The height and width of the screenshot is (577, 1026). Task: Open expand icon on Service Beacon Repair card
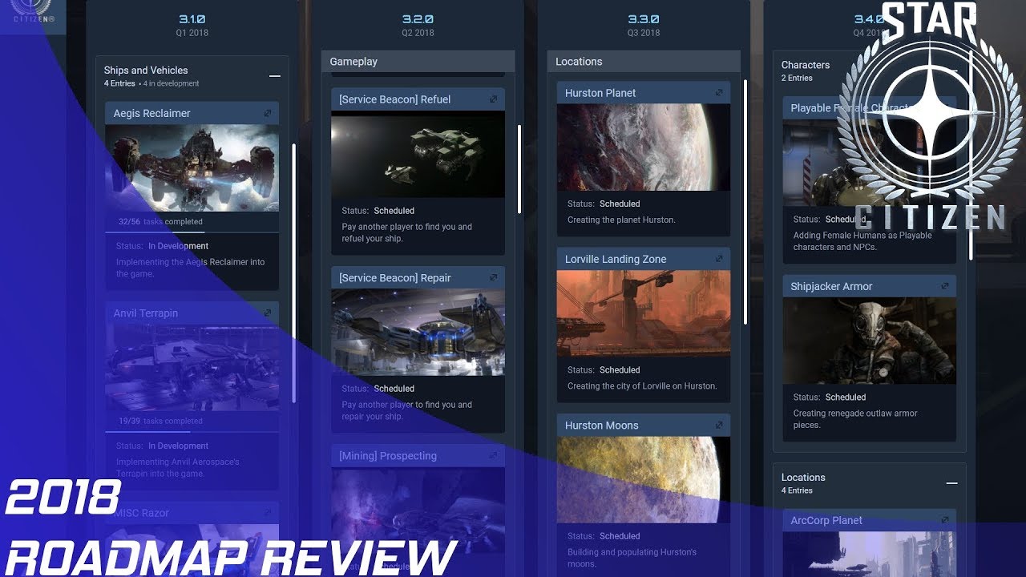coord(494,278)
